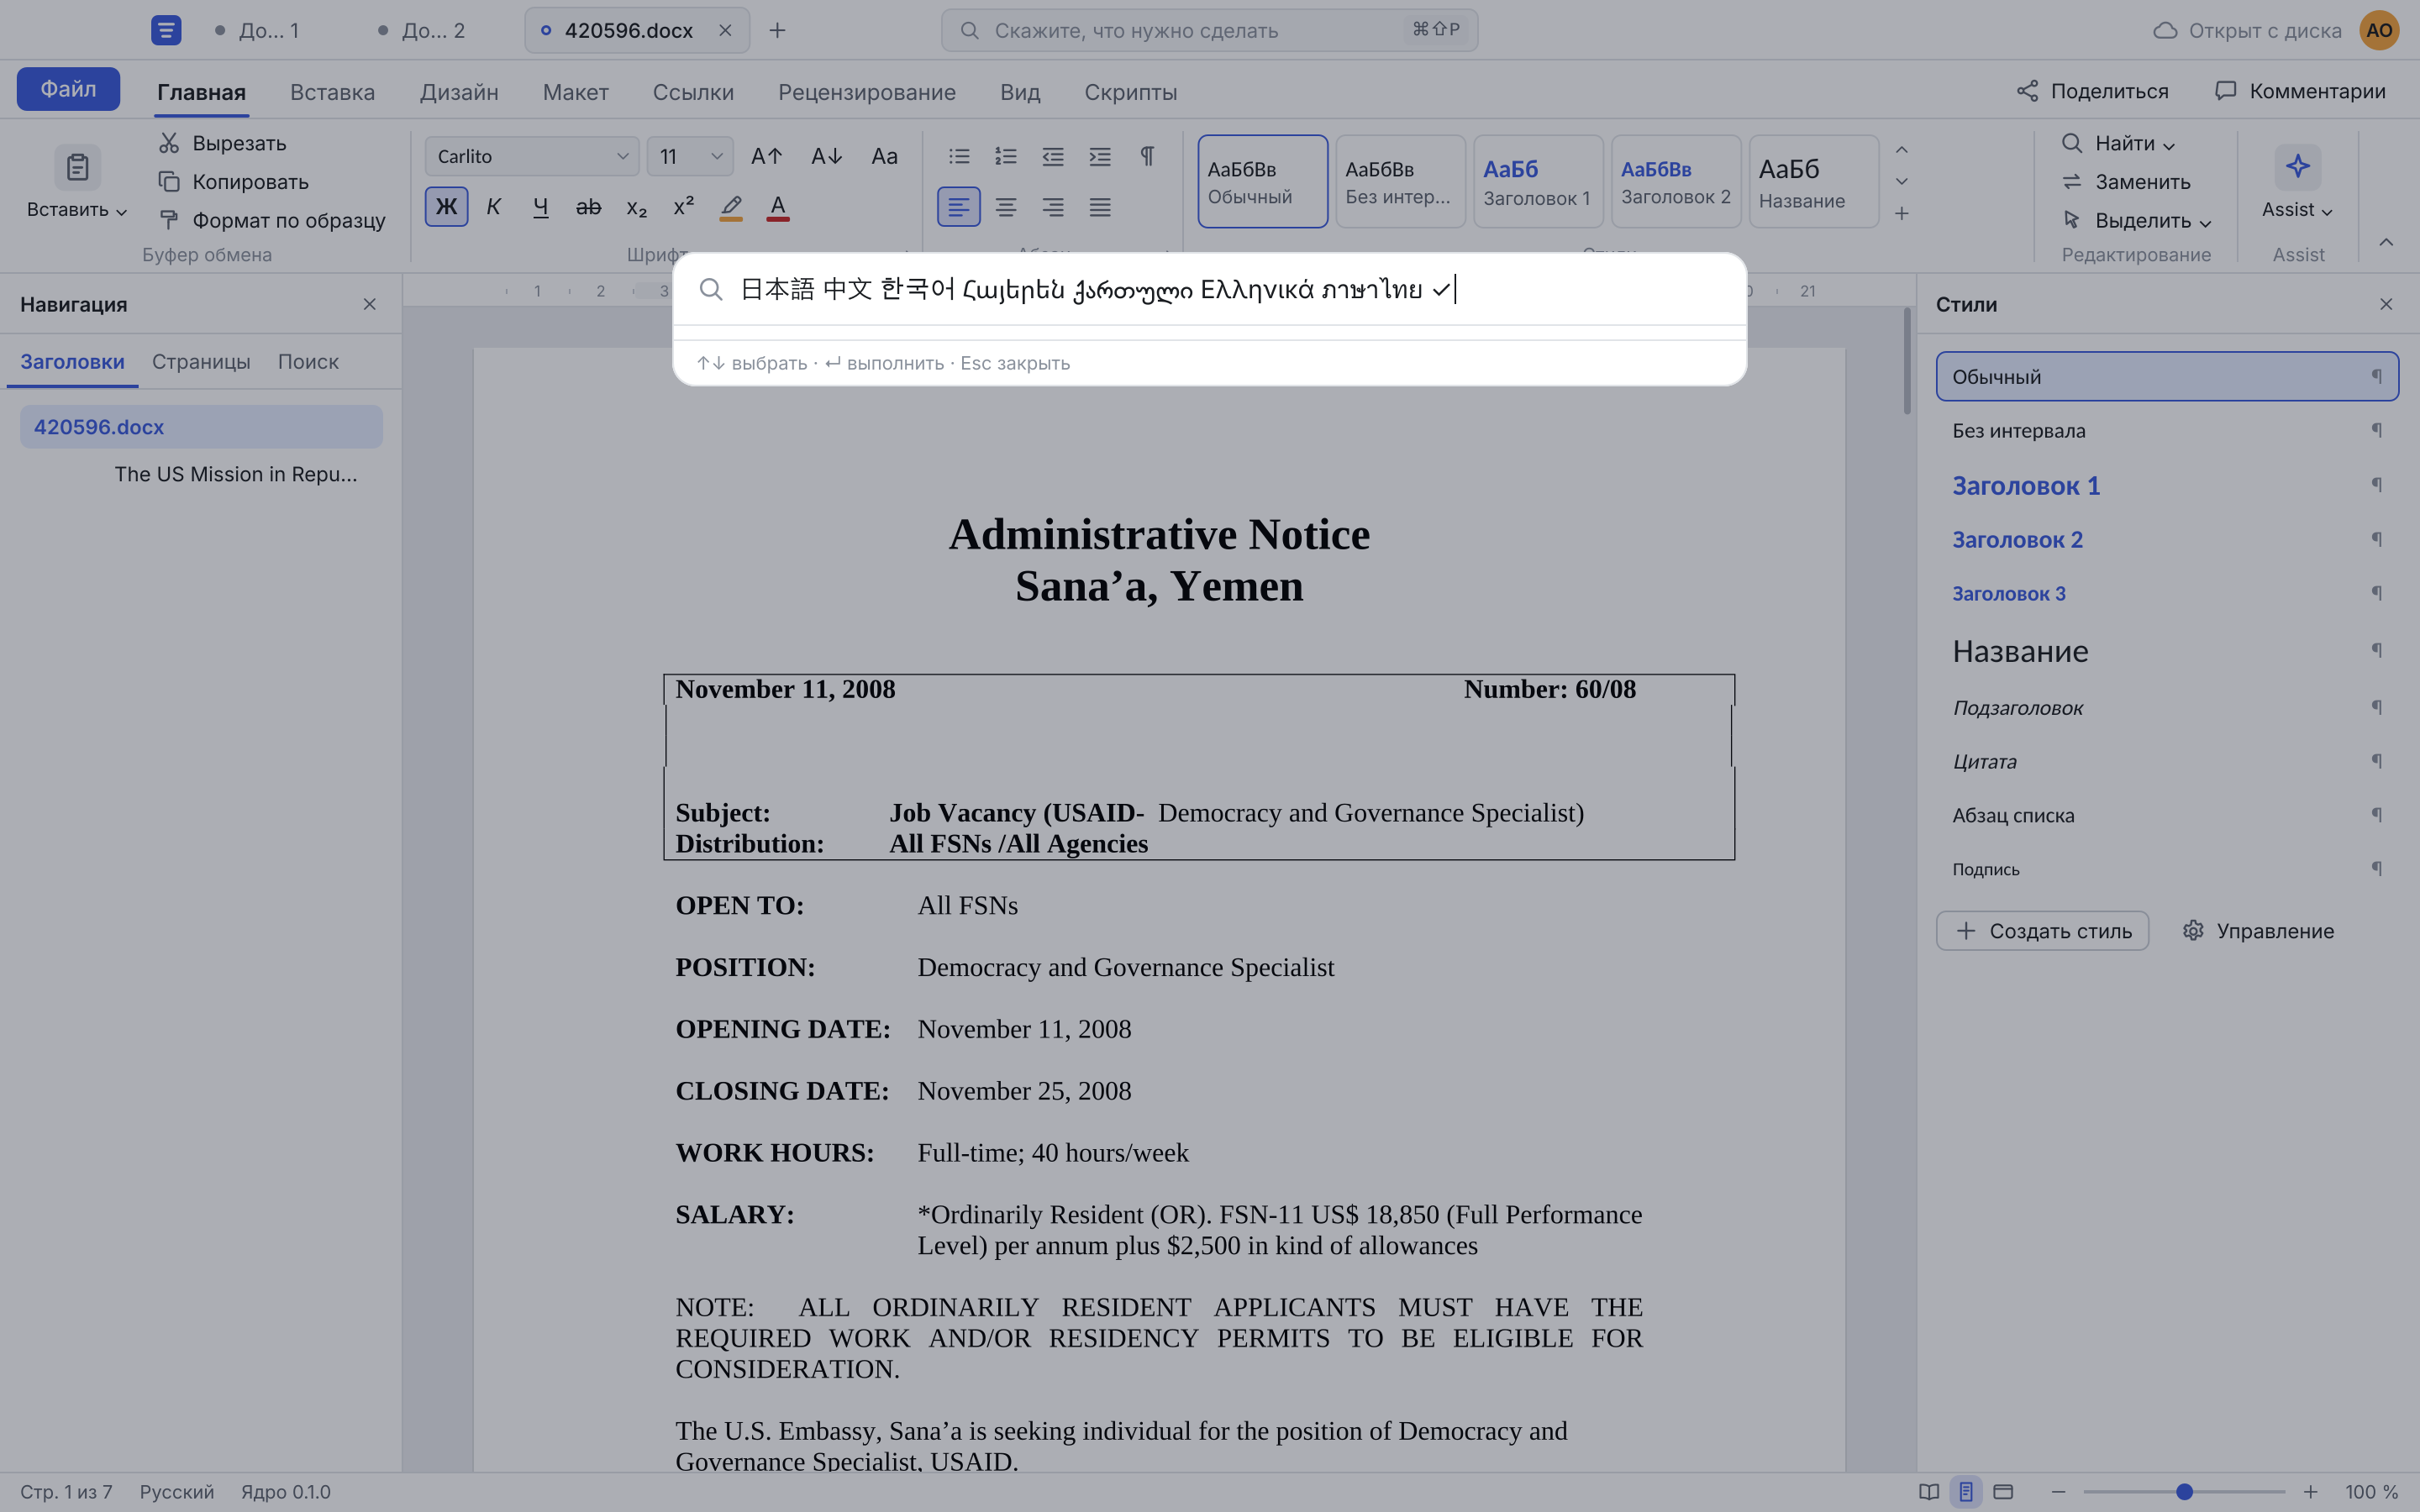Open the Вставка ribbon tab
Screen dimensions: 2420x1512
coord(332,92)
